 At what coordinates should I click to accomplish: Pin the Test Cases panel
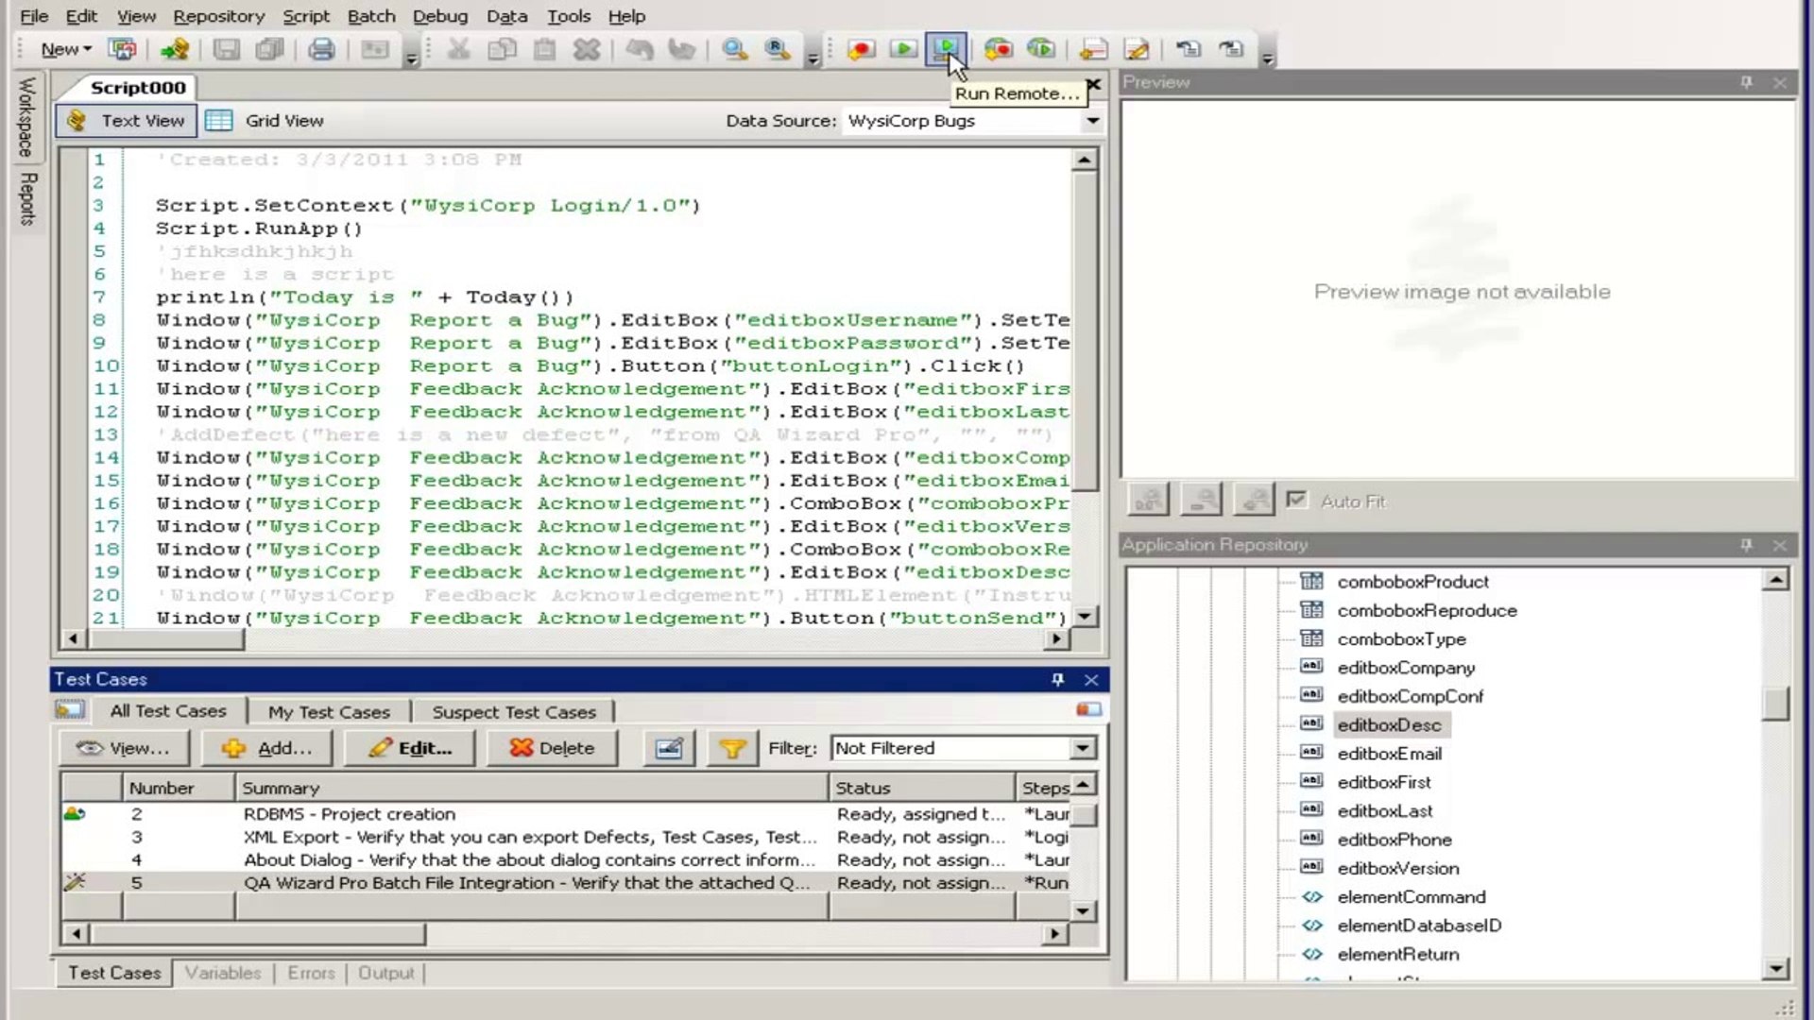(x=1057, y=679)
